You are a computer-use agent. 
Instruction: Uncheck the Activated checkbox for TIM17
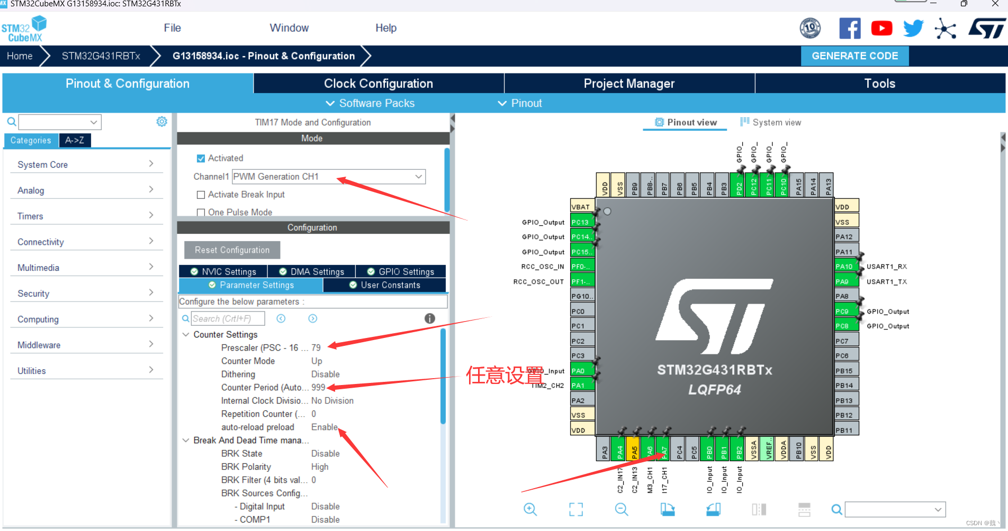point(201,158)
